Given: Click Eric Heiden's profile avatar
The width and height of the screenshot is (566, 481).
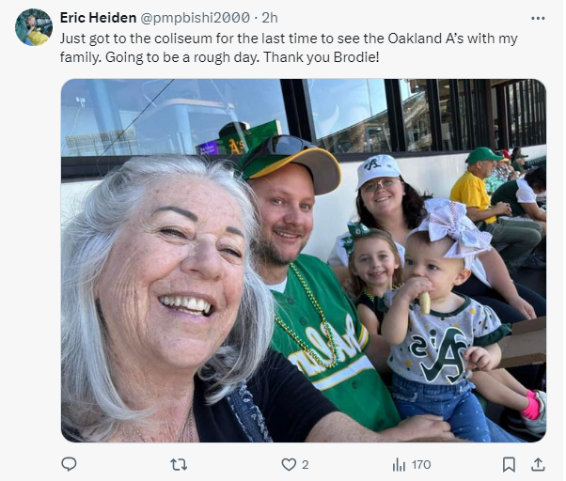Looking at the screenshot, I should 34,27.
